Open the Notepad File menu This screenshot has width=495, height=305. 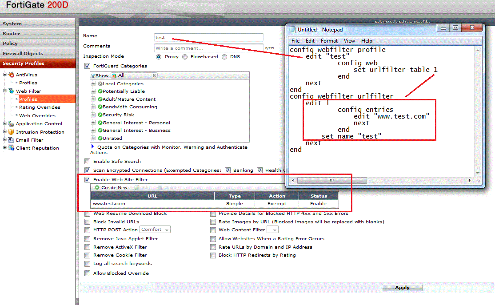(295, 41)
